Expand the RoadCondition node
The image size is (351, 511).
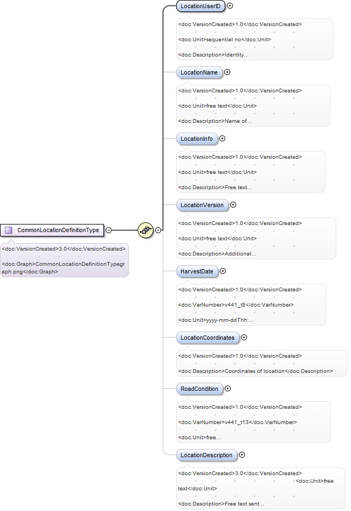227,389
